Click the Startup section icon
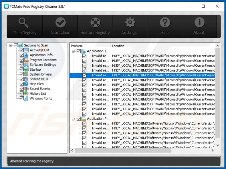The height and width of the screenshot is (169, 226). pos(26,70)
